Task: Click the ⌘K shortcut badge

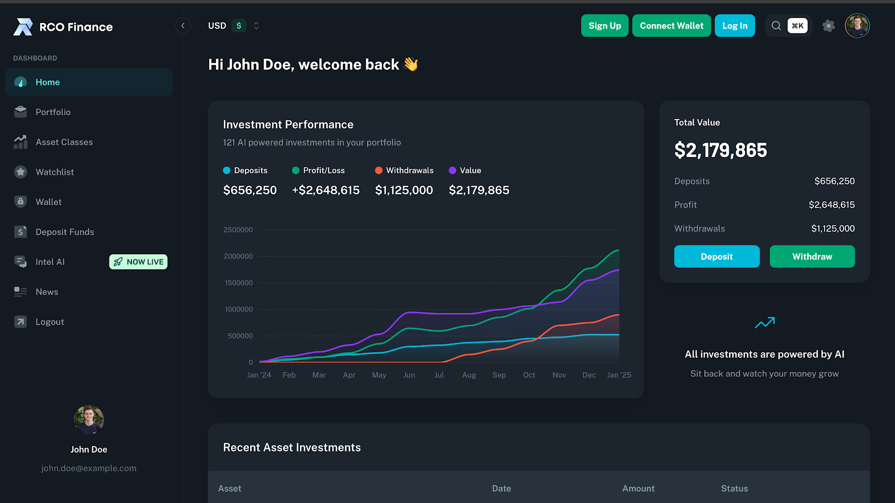Action: (x=798, y=26)
